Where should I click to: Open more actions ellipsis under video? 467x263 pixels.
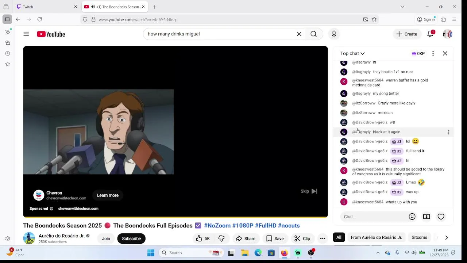point(323,239)
